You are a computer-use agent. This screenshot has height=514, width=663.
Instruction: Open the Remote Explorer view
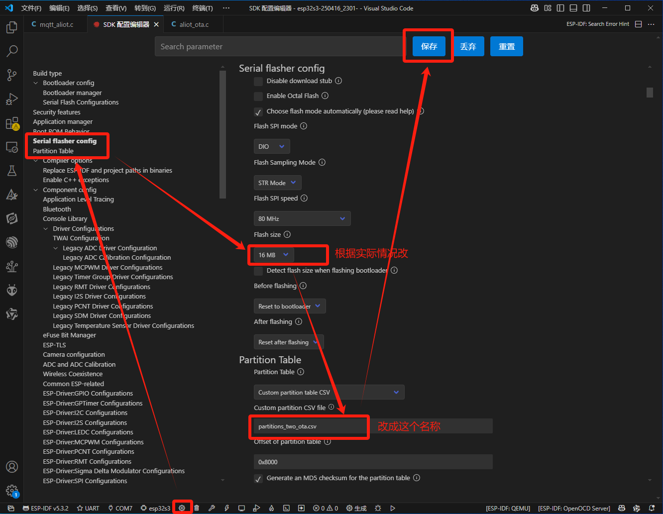(12, 147)
